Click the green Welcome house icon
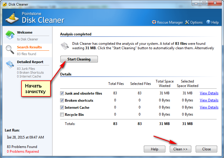224x158 pixels. click(10, 35)
